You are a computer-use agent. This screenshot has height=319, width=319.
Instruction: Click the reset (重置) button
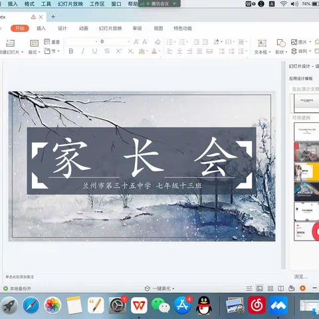click(x=52, y=42)
